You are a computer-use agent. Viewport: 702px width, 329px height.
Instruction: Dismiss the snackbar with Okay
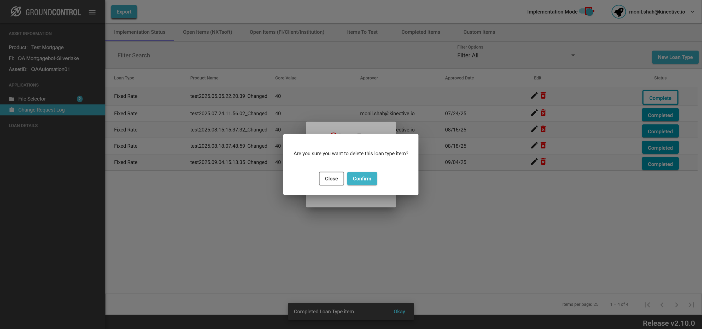399,311
